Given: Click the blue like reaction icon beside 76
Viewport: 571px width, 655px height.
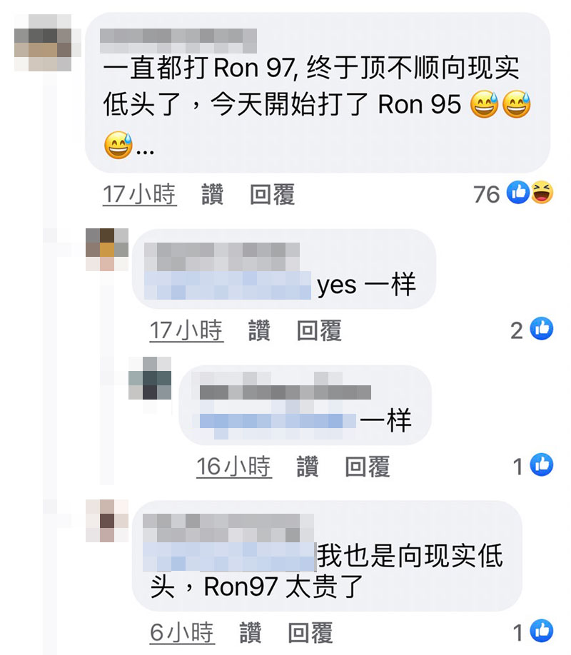Looking at the screenshot, I should 518,193.
